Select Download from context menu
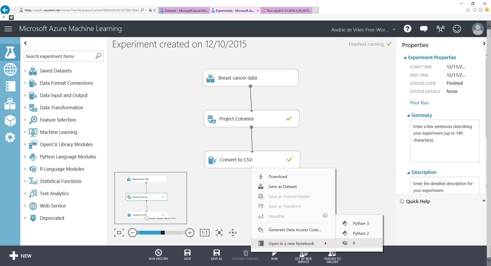491x266 pixels. coord(293,176)
